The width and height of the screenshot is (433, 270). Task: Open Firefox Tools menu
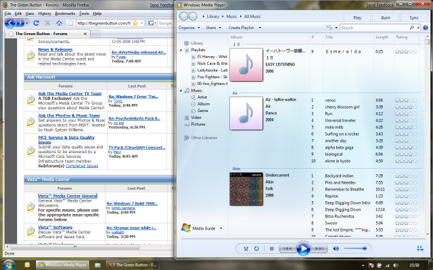(84, 13)
